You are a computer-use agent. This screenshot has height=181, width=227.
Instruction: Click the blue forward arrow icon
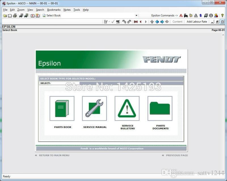click(162, 22)
